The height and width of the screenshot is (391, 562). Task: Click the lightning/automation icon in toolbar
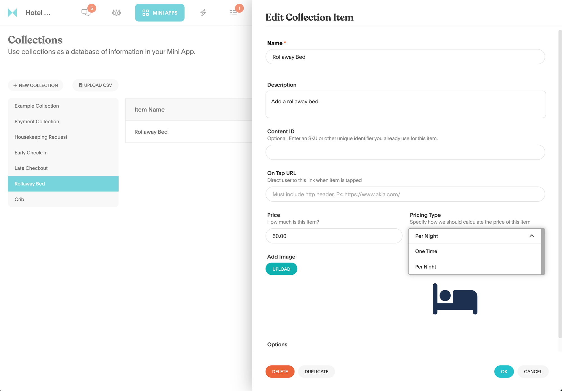(x=203, y=13)
